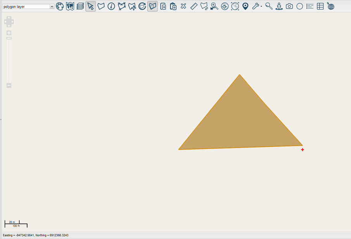The height and width of the screenshot is (239, 351).
Task: Click the camera snapshot icon
Action: point(289,6)
